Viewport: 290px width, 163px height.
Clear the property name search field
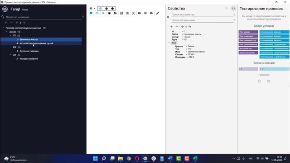[x=234, y=14]
